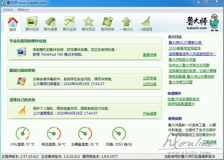Launch 一键优化 one-click optimize icon
Screen dimensions: 224x160
pos(126,23)
